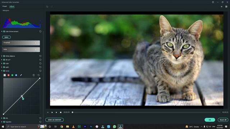Open VLC from the taskbar
The image size is (230, 129).
coord(73,126)
